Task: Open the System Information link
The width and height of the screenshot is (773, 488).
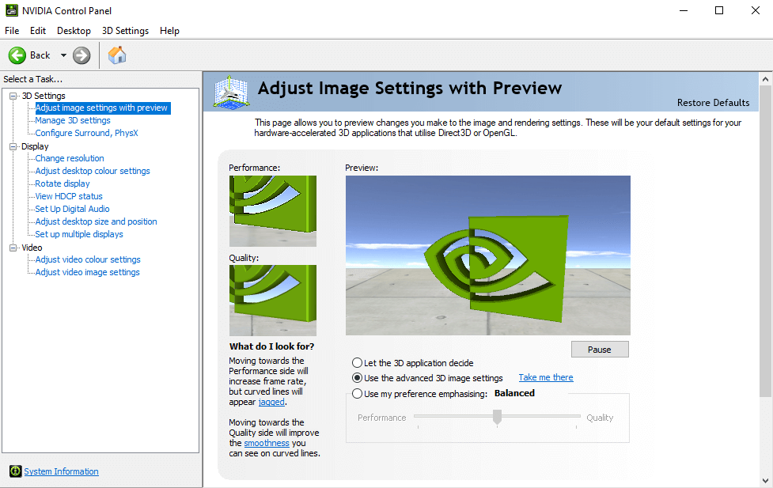Action: point(61,471)
